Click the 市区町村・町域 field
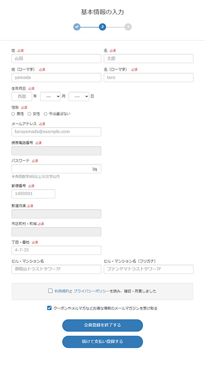This screenshot has height=367, width=205. 56,232
